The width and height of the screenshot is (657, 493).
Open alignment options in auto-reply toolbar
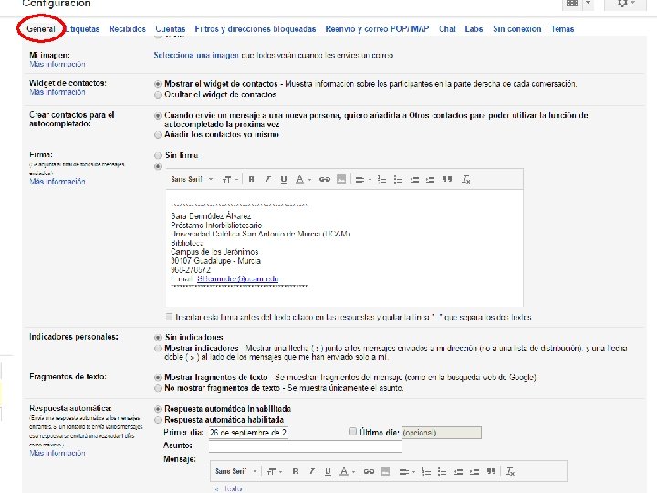click(x=407, y=472)
